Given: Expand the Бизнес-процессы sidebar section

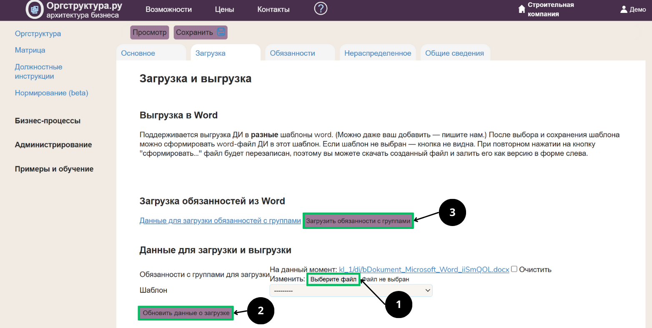Looking at the screenshot, I should 48,121.
